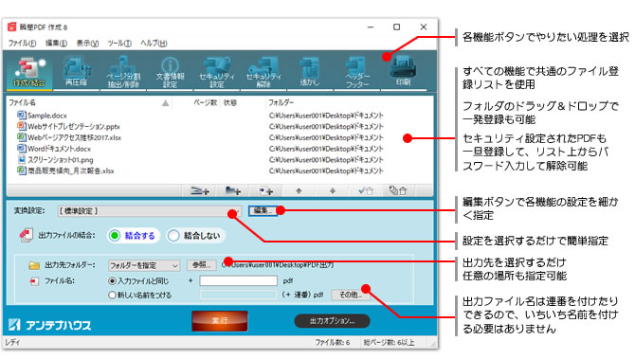The width and height of the screenshot is (635, 359).
Task: Open the ツール menu
Action: [x=119, y=43]
